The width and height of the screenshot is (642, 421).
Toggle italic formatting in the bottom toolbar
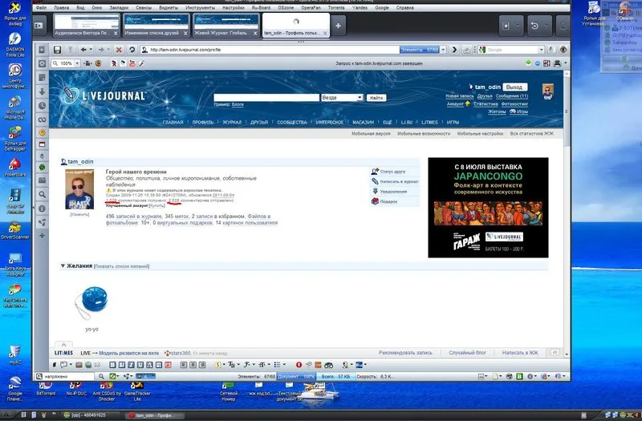131,365
